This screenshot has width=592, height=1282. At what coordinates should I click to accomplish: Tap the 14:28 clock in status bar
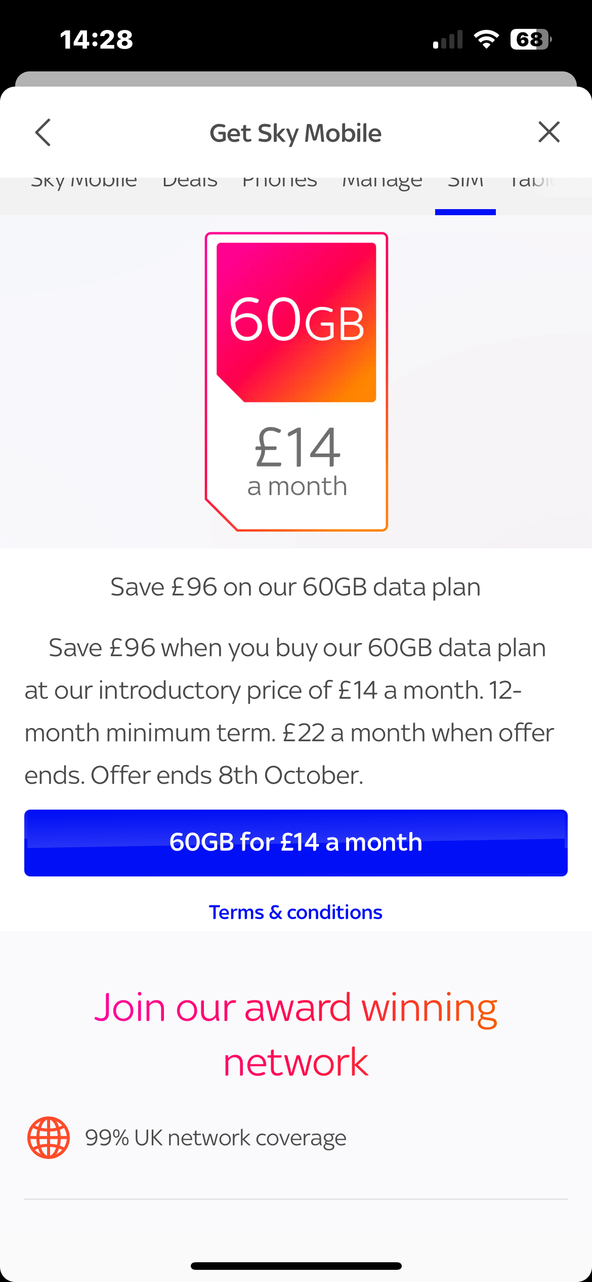[96, 39]
